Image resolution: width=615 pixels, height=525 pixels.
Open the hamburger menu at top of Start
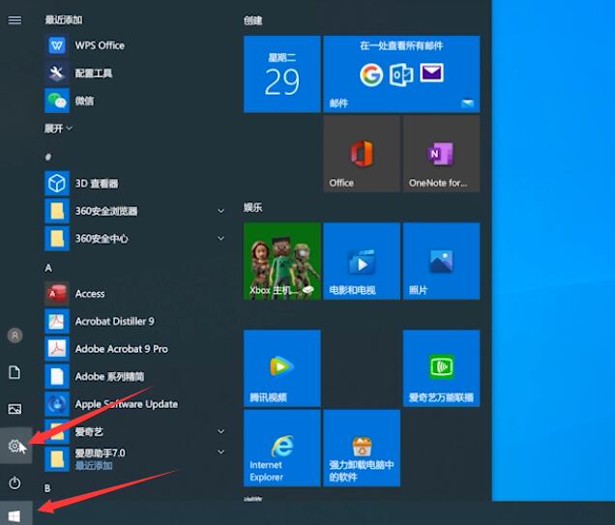pyautogui.click(x=15, y=20)
